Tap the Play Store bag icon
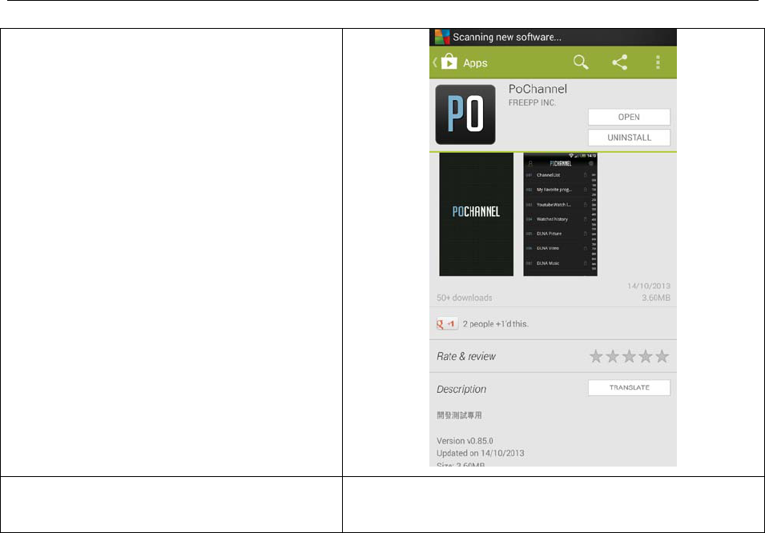The width and height of the screenshot is (765, 533). pos(449,62)
